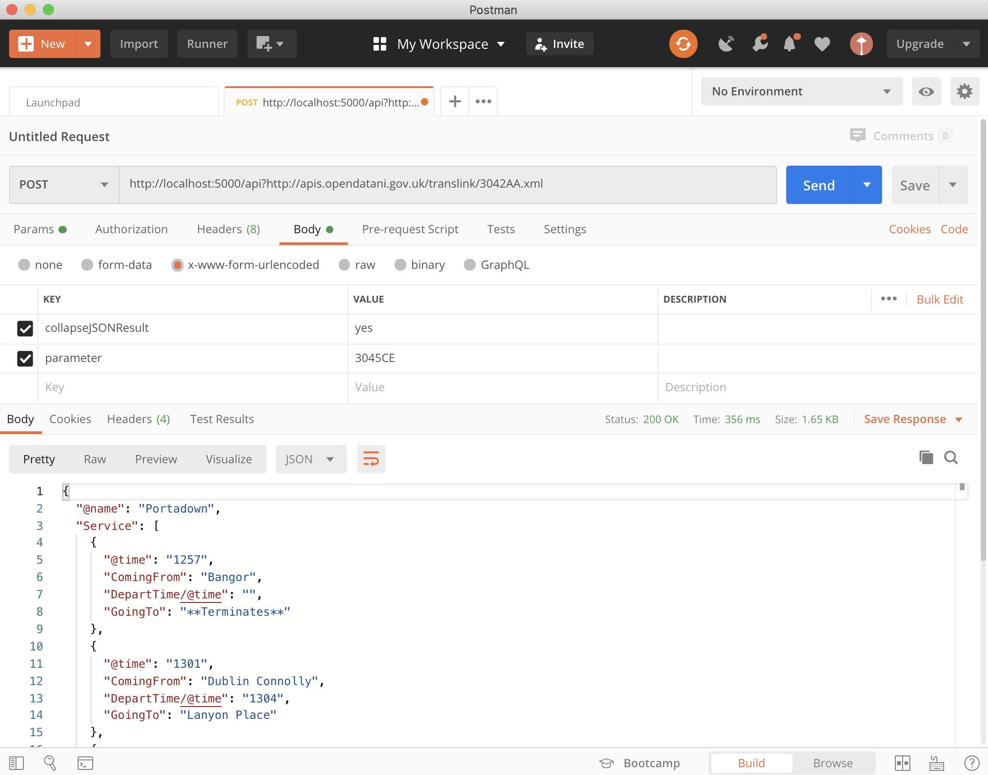Open the JSON format dropdown
The height and width of the screenshot is (775, 988).
[310, 459]
